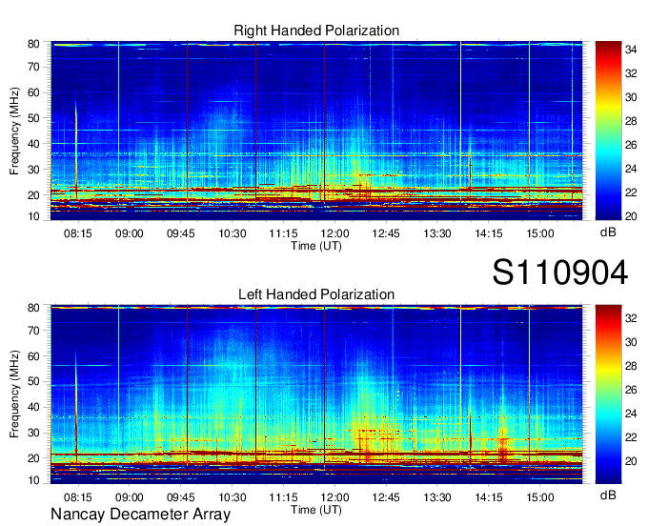Click the 09:00 time tick under Right Handed plot
This screenshot has height=526, width=648.
tap(129, 233)
